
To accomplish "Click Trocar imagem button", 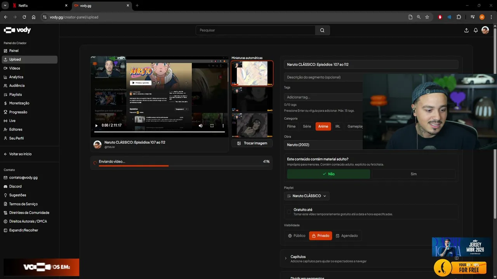I will tap(252, 143).
